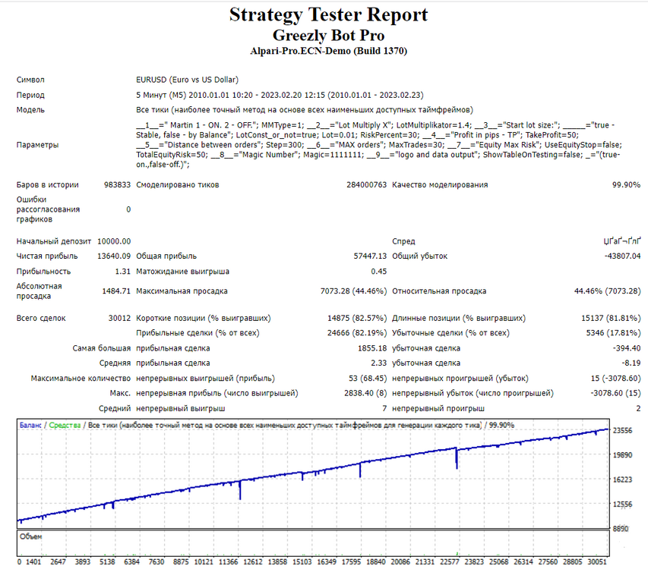Click relative drawdown '44.46% (7073.28)'

click(x=608, y=291)
